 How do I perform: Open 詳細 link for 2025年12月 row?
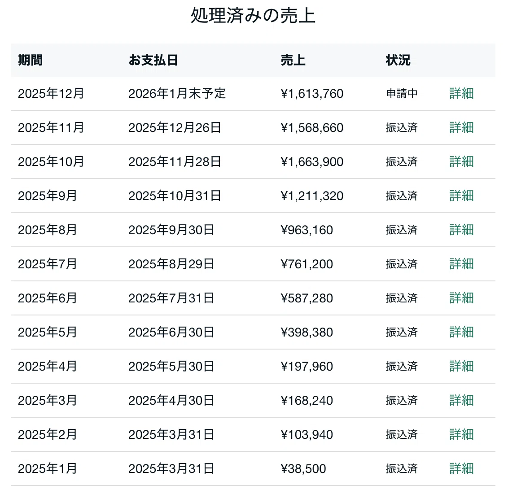pos(461,94)
